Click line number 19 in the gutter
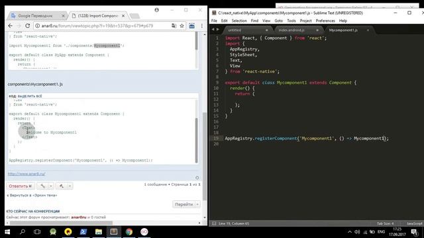424x238 pixels. (x=216, y=138)
